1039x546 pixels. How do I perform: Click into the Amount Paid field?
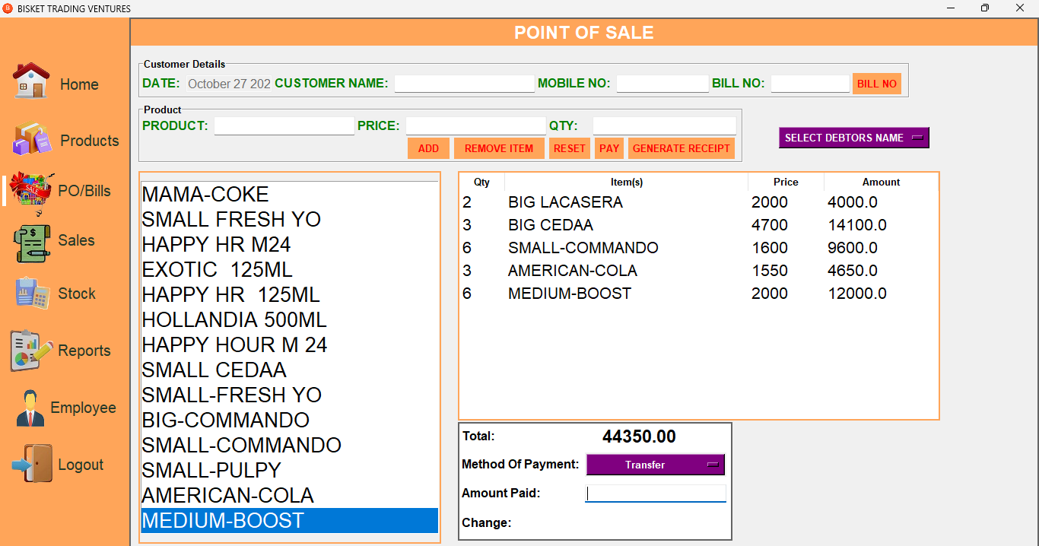(x=656, y=494)
